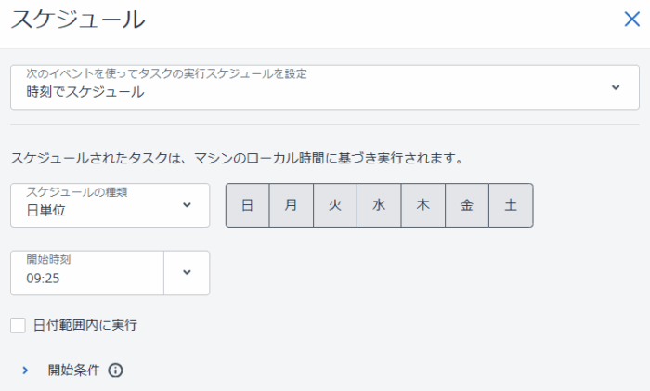
Task: Expand the 開始条件 section chevron
Action: (26, 371)
